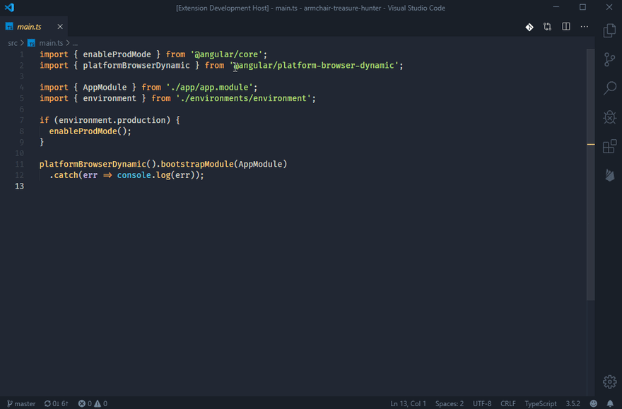
Task: Open the More Actions ellipsis menu
Action: click(x=585, y=27)
